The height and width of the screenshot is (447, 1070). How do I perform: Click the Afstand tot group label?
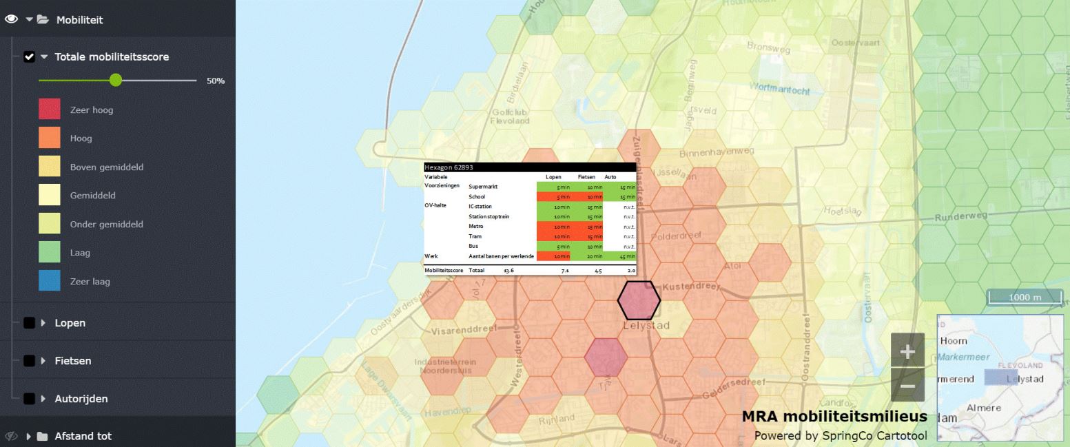click(83, 436)
